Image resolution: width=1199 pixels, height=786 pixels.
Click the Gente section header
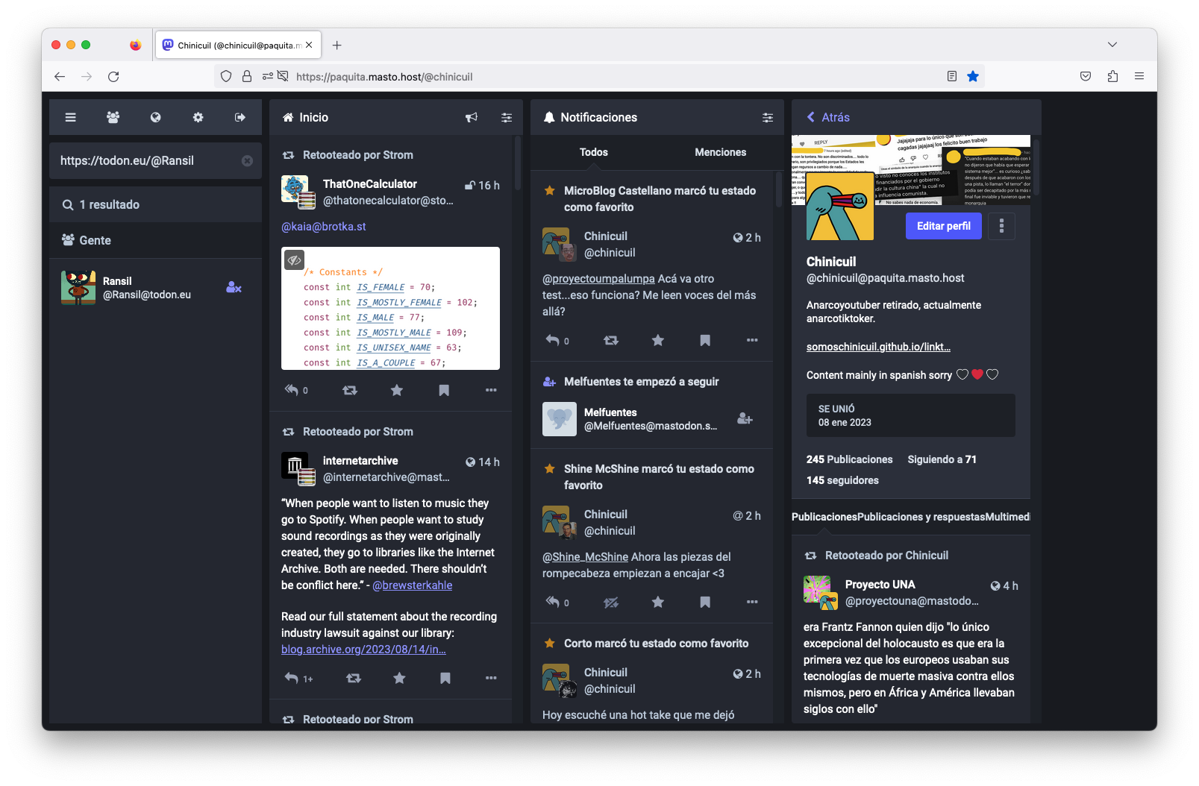pyautogui.click(x=155, y=240)
